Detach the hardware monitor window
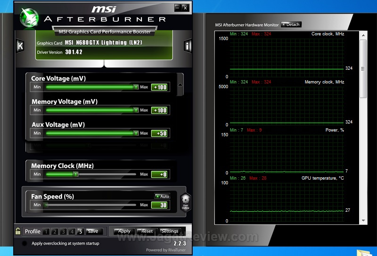Viewport: 377px width, 256px height. coord(291,25)
